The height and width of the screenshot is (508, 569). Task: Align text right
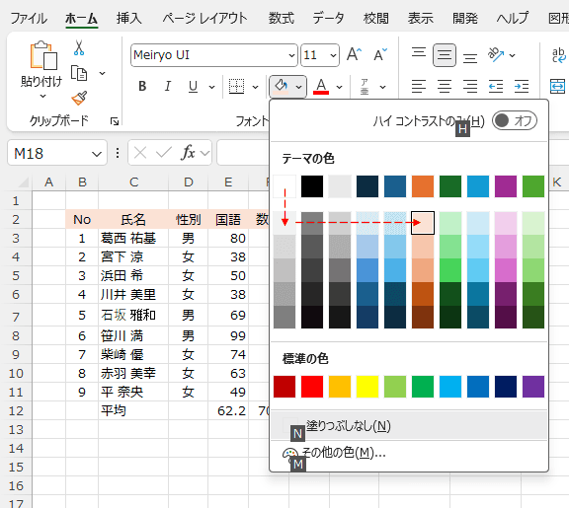coord(470,86)
